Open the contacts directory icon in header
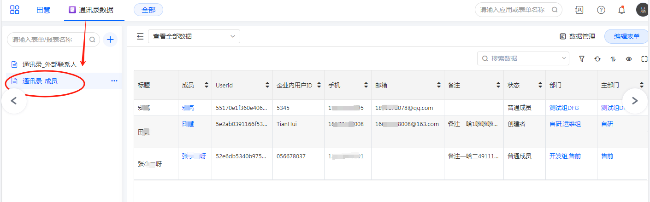Image resolution: width=650 pixels, height=202 pixels. click(x=579, y=10)
